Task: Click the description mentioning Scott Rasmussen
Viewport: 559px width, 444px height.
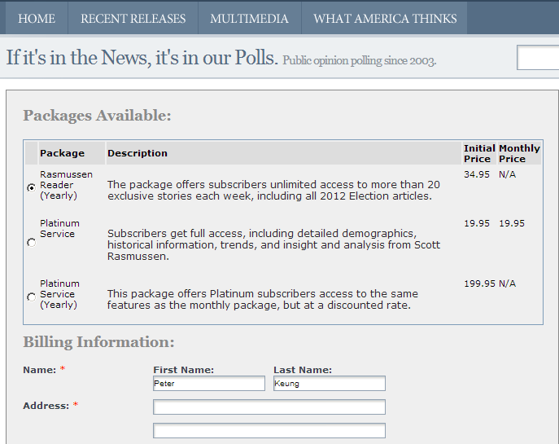Action: pyautogui.click(x=273, y=245)
